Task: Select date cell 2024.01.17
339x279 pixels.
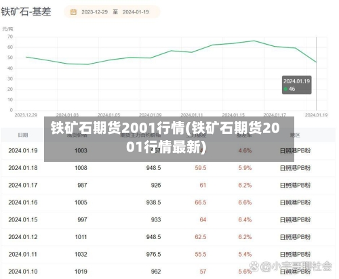Action: point(23,186)
